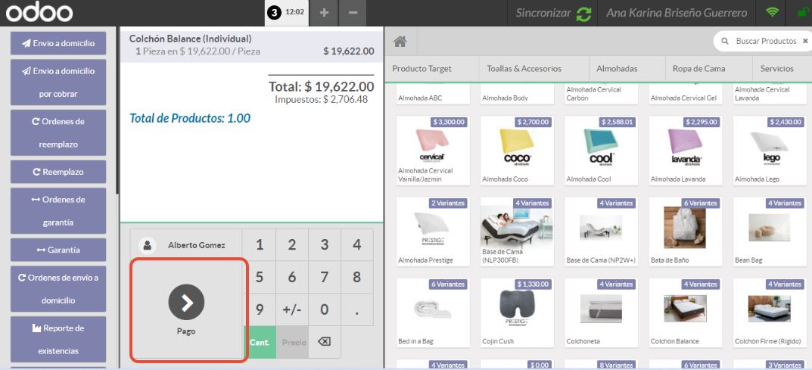Tap numpad key 5
The image size is (812, 370).
260,278
